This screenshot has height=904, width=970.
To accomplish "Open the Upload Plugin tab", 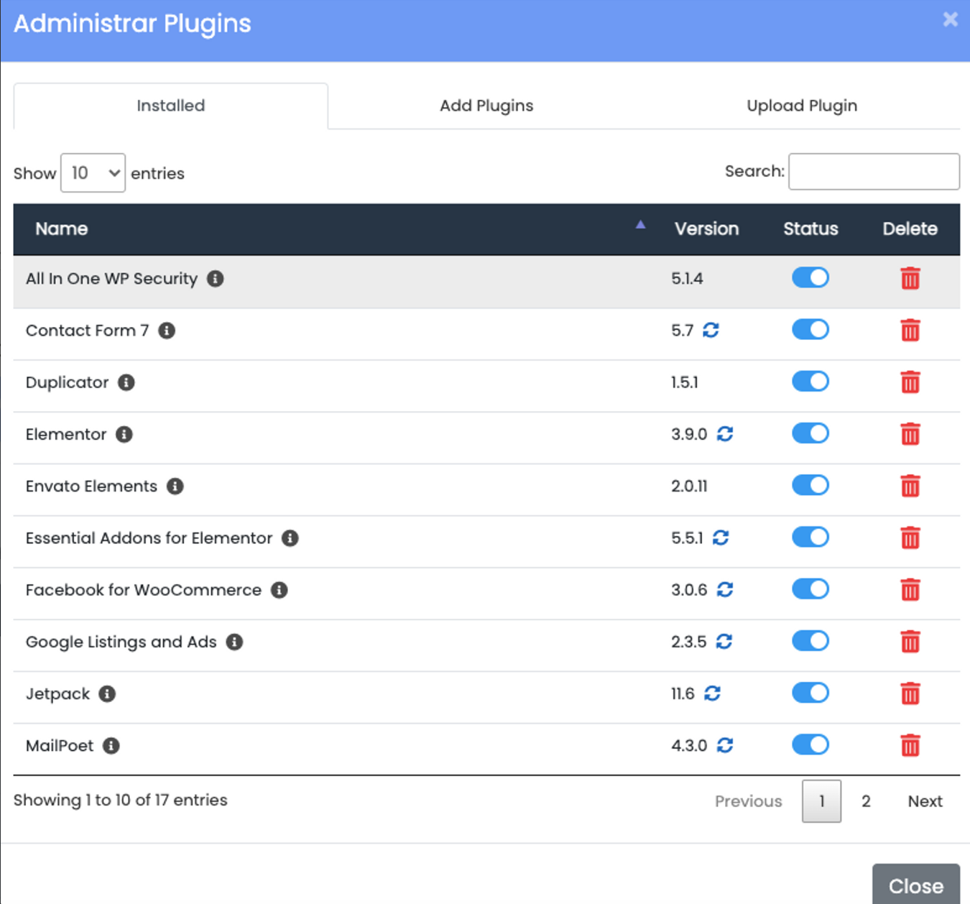I will click(802, 106).
